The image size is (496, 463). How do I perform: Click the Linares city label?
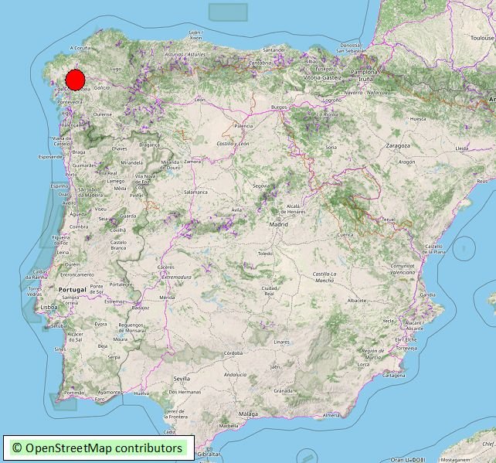tap(281, 342)
